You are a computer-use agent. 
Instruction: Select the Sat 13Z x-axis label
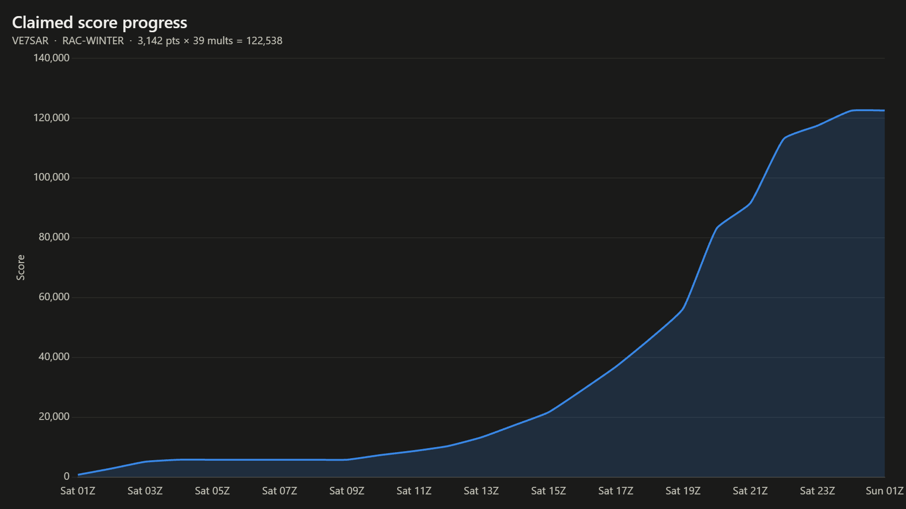[481, 491]
